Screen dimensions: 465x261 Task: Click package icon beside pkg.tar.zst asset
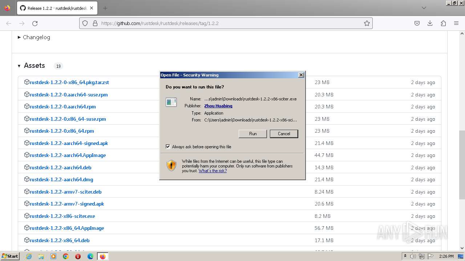[x=27, y=82]
